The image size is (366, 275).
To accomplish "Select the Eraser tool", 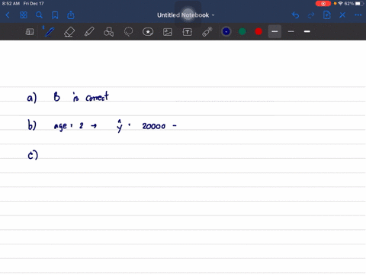I will [x=69, y=32].
